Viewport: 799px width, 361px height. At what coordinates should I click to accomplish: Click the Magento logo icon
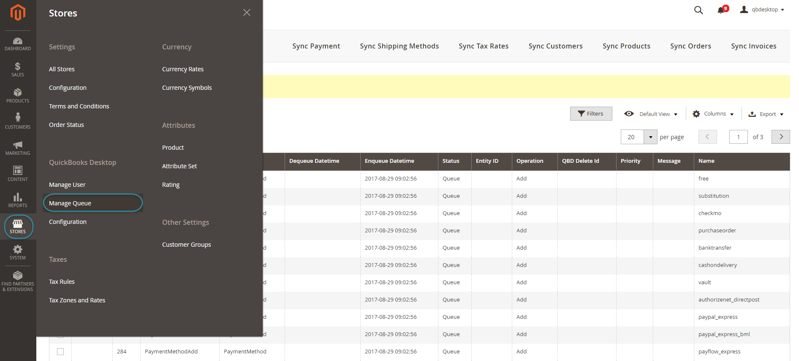click(x=18, y=13)
